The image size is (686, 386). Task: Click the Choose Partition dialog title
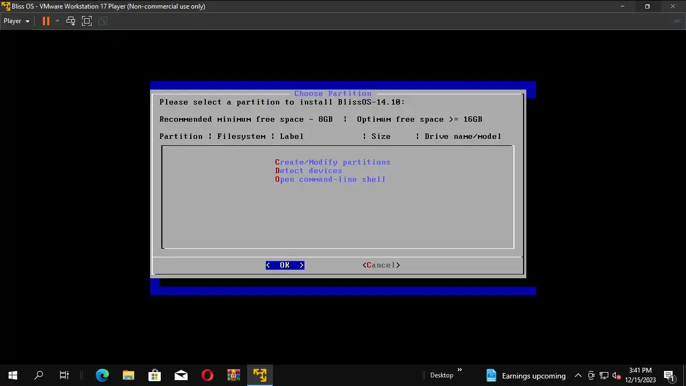[332, 93]
